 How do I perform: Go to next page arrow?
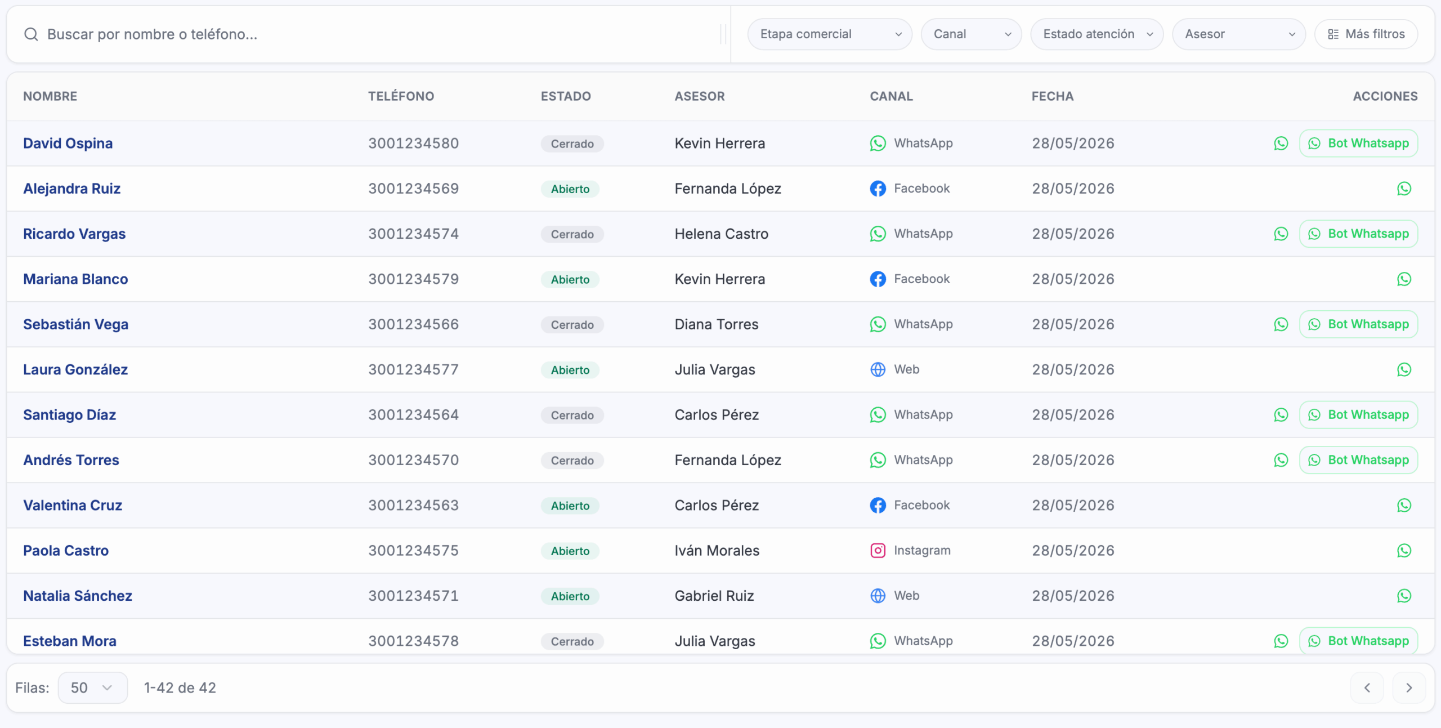(x=1409, y=687)
